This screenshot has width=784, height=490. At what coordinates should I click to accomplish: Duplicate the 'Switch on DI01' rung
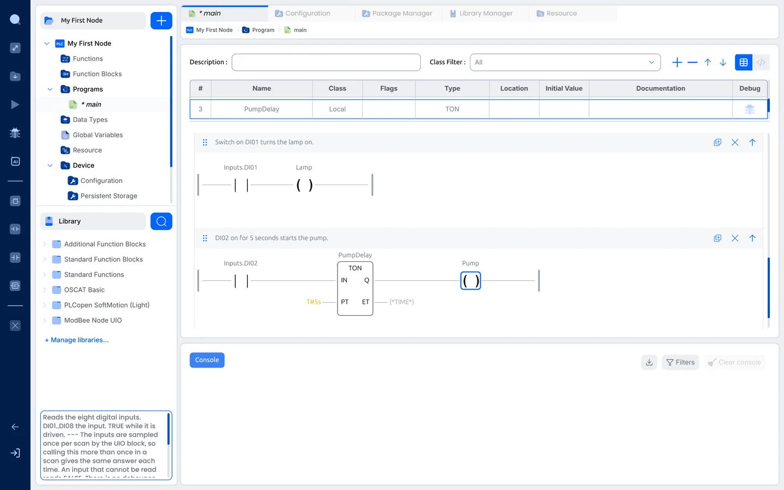click(718, 142)
